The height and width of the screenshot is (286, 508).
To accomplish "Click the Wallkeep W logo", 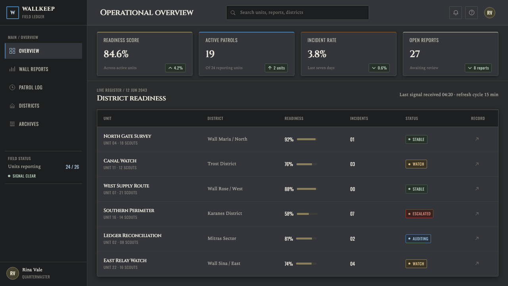I will [13, 13].
